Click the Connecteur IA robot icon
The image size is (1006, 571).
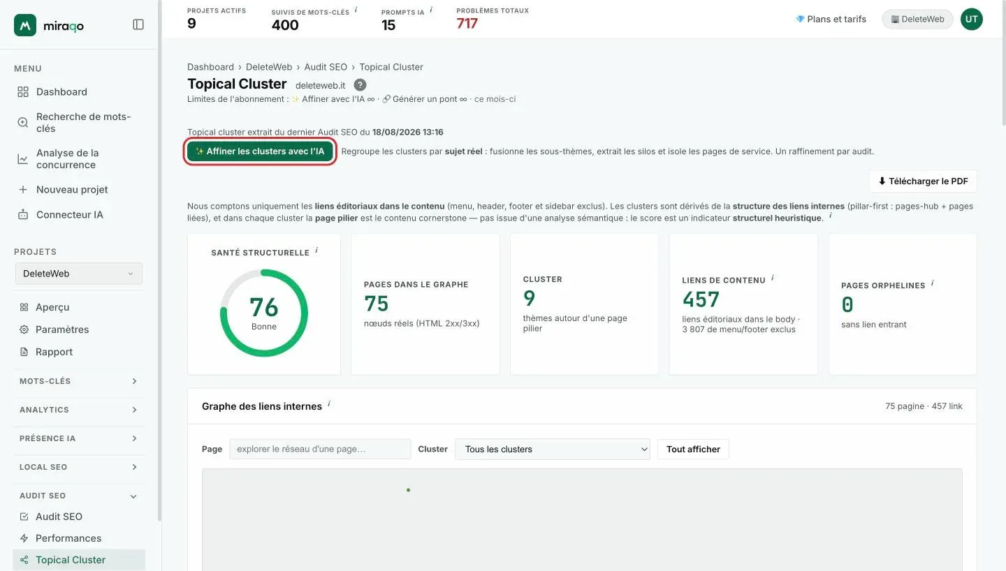point(23,215)
